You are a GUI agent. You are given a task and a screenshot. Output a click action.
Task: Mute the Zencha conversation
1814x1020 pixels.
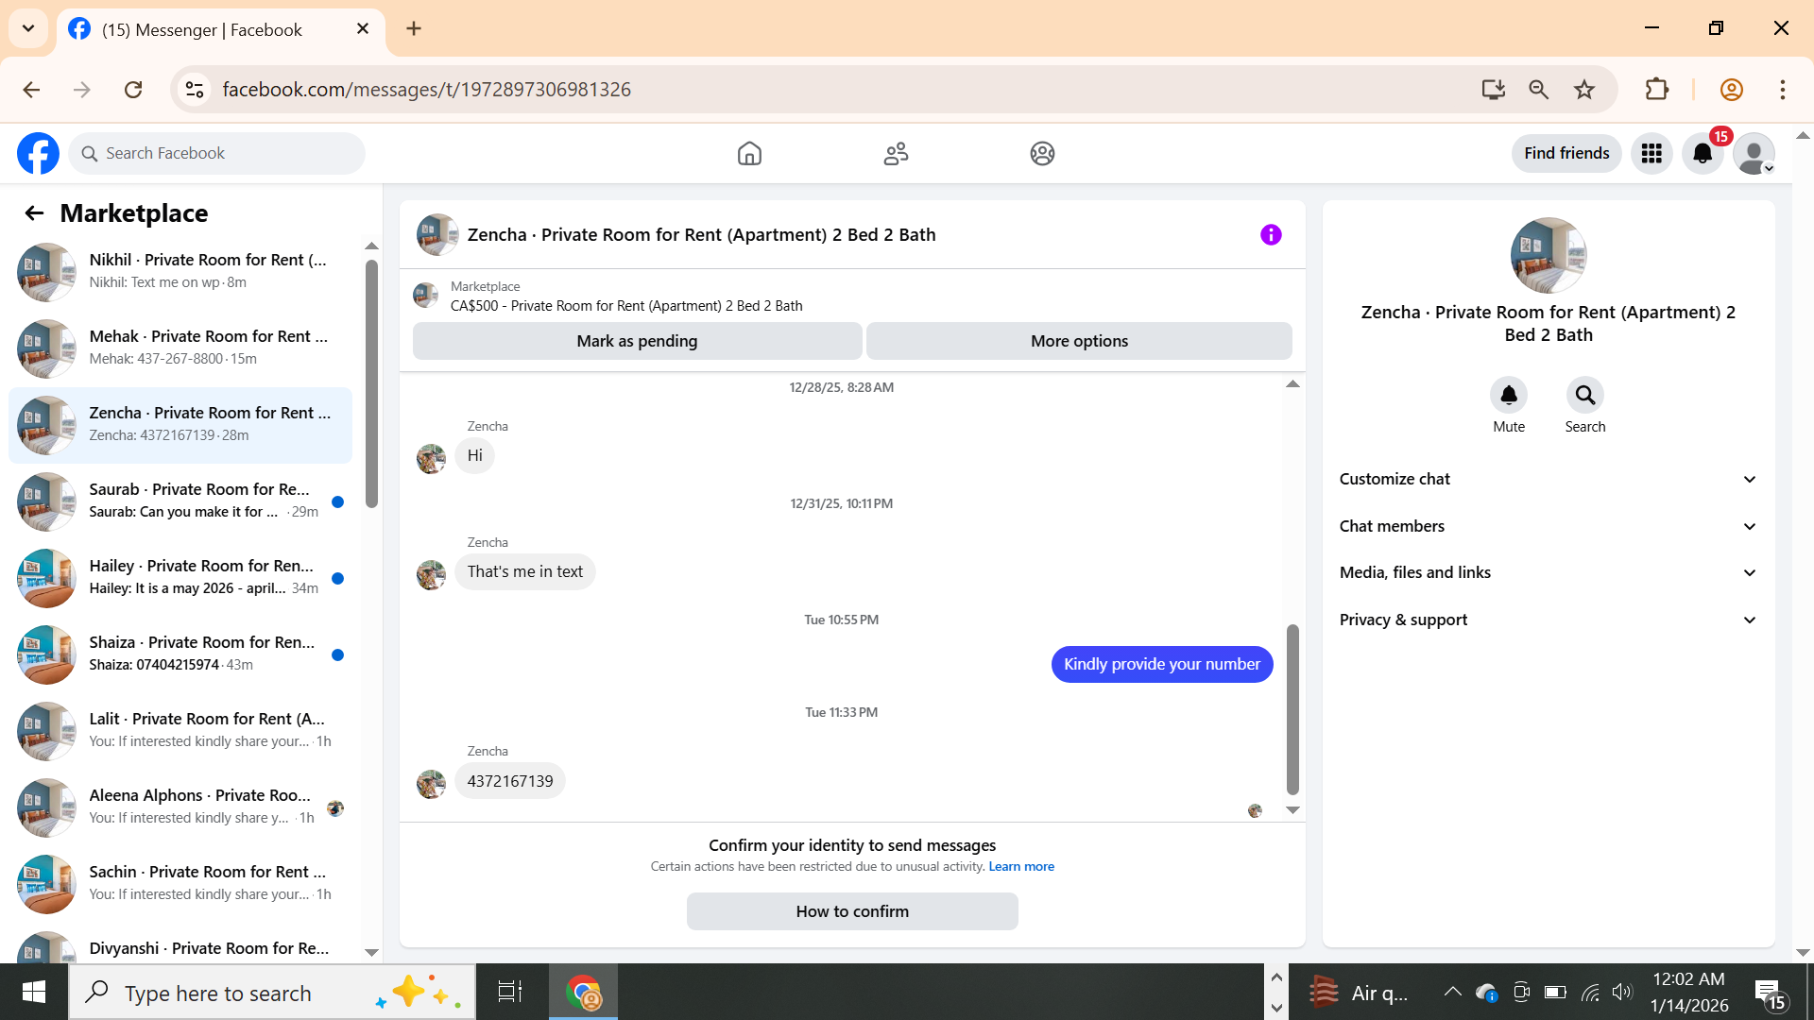1509,395
